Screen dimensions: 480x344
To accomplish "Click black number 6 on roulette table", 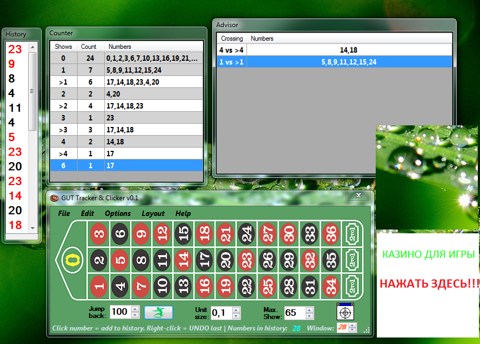I will click(119, 234).
